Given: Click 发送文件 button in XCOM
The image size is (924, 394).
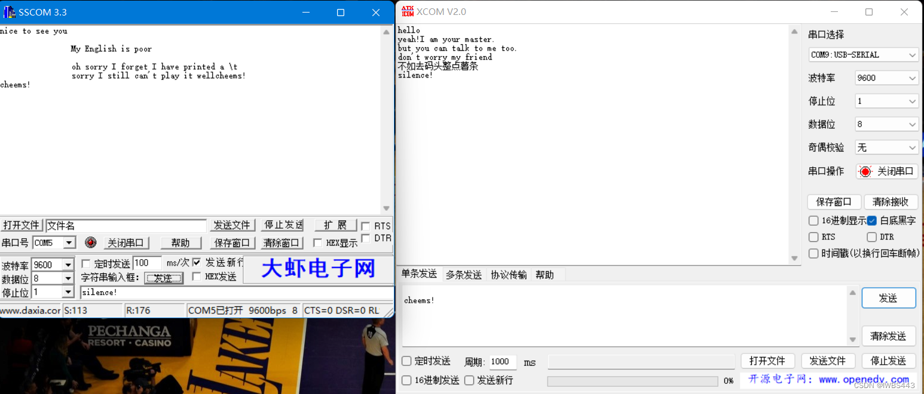Looking at the screenshot, I should 828,361.
